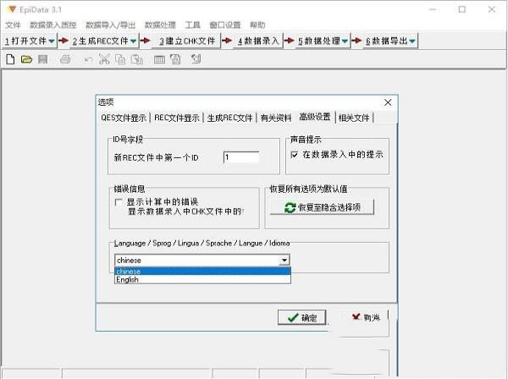Screen dimensions: 508x379
Task: Expand 5 数据处理 dropdown arrow
Action: (x=345, y=41)
